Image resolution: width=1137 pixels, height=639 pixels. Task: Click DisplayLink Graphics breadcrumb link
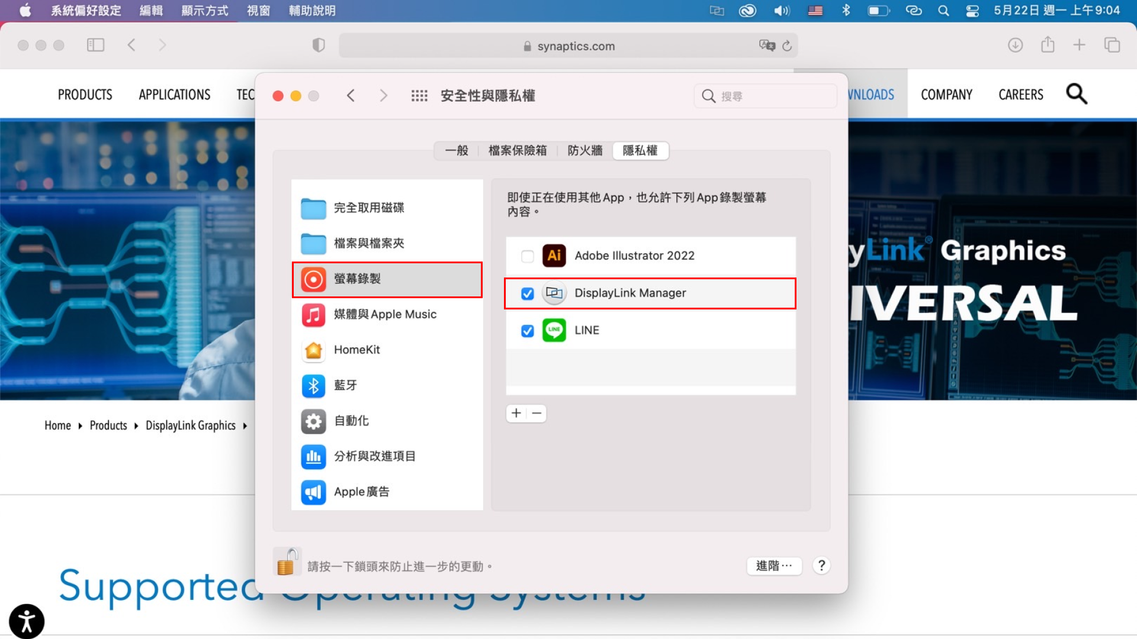pos(191,425)
